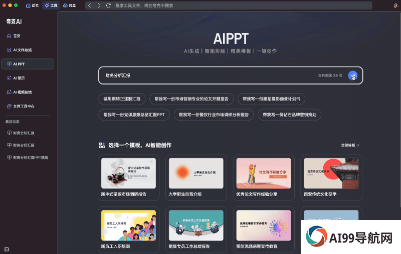Go forward with the right arrow
Viewport: 401px width, 254px height.
pos(99,5)
